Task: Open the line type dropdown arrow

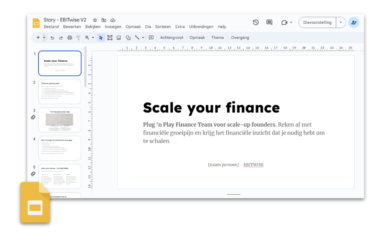Action: pyautogui.click(x=143, y=38)
